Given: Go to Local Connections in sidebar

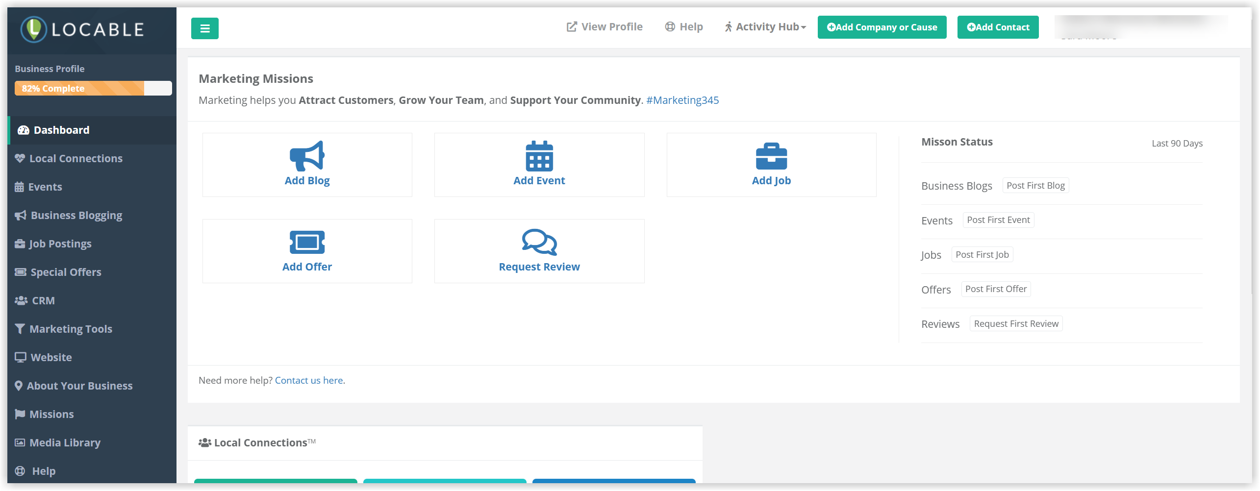Looking at the screenshot, I should pyautogui.click(x=92, y=158).
